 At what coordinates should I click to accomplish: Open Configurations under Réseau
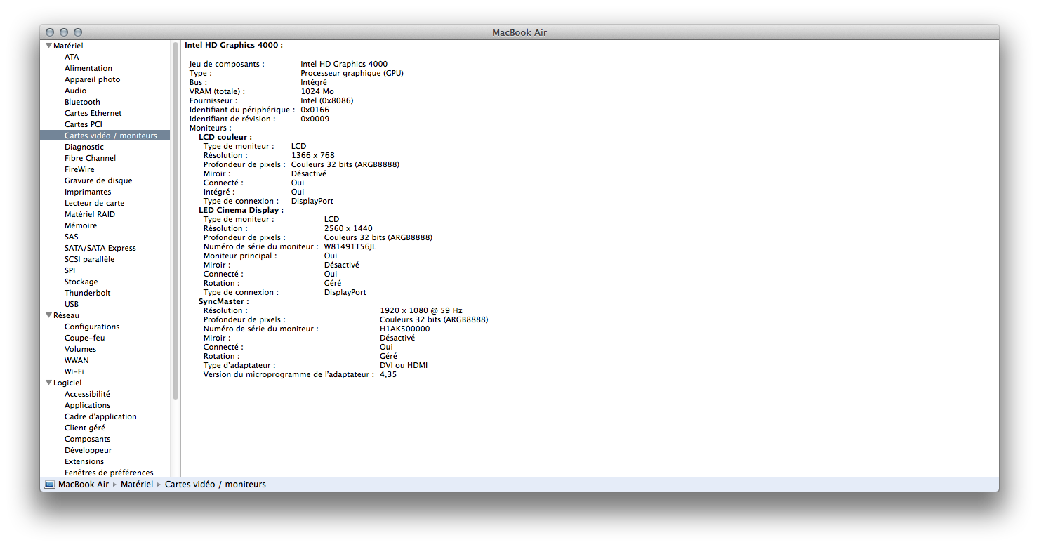click(x=92, y=327)
